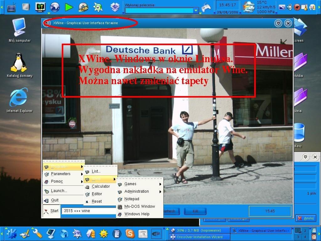The height and width of the screenshot is (241, 321).
Task: Choose Quit in XWine start menu
Action: pyautogui.click(x=64, y=200)
